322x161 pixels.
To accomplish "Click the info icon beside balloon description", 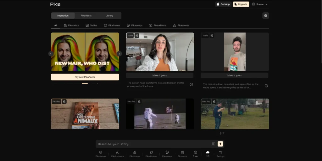I will [x=191, y=84].
